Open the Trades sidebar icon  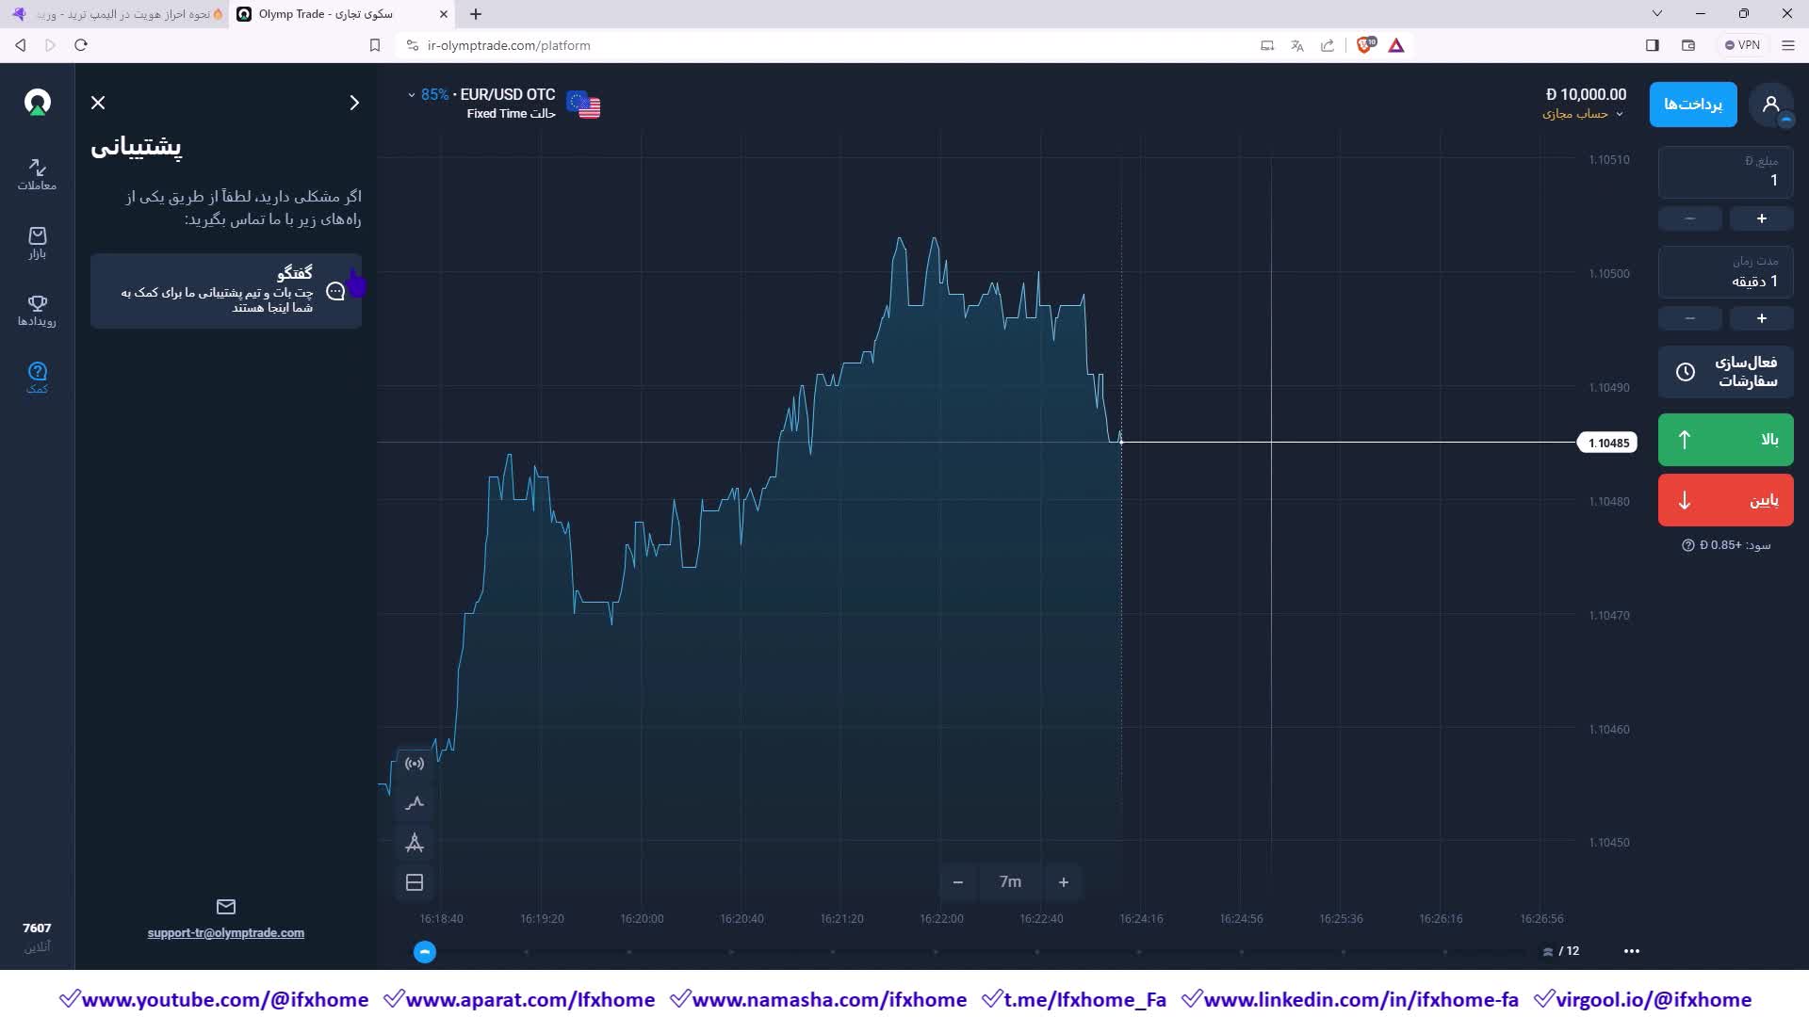[37, 174]
